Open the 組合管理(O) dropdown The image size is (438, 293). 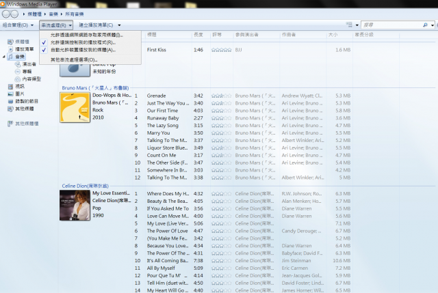[x=18, y=25]
